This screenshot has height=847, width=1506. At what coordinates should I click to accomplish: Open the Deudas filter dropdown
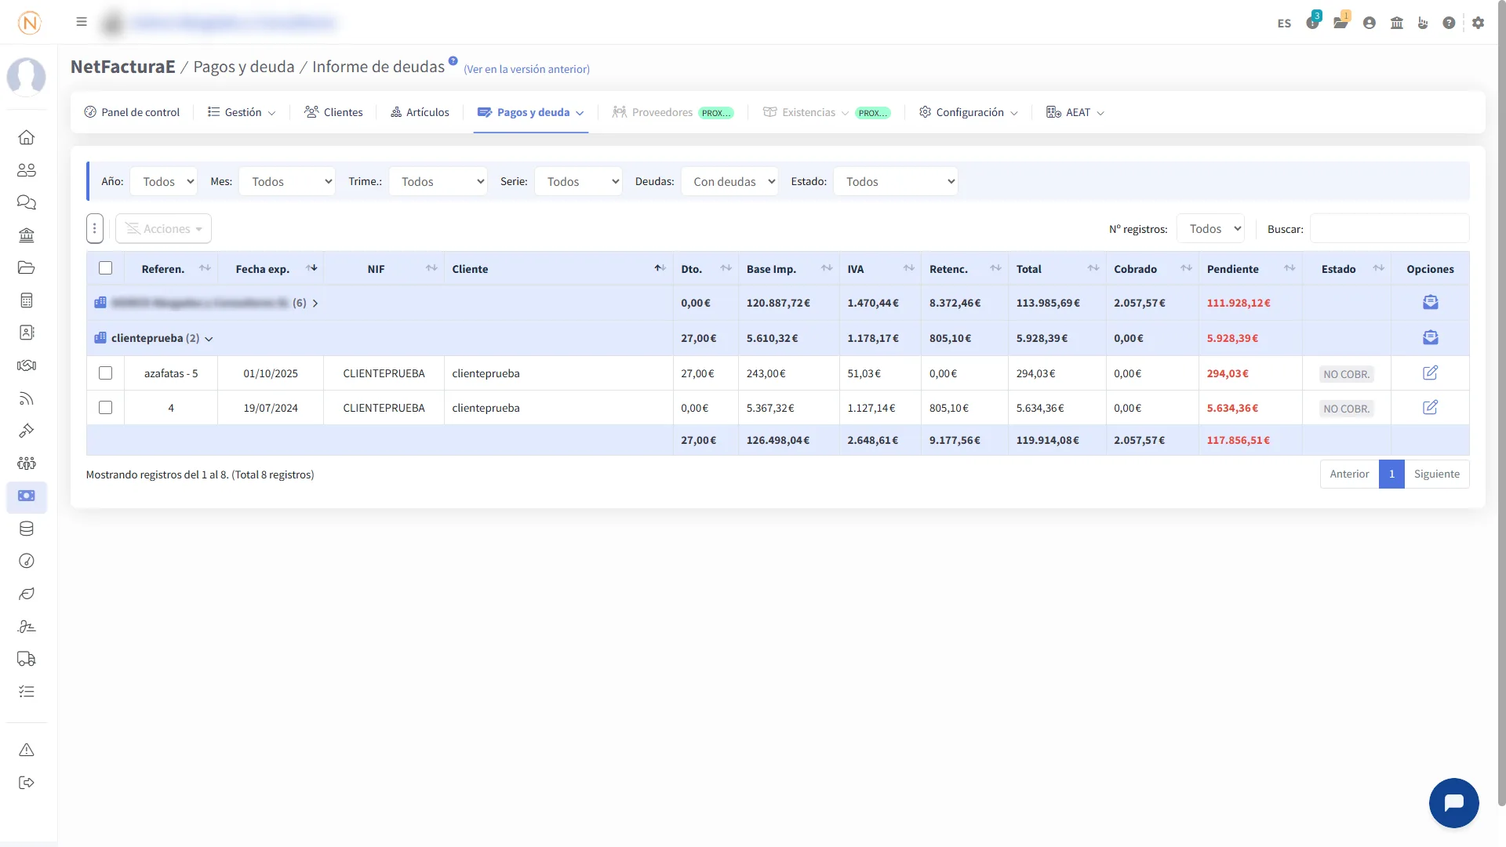[729, 182]
